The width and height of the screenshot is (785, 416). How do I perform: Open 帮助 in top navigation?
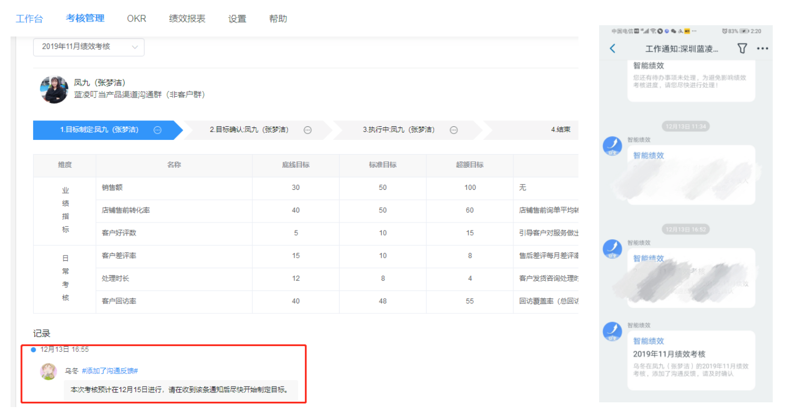click(x=278, y=18)
